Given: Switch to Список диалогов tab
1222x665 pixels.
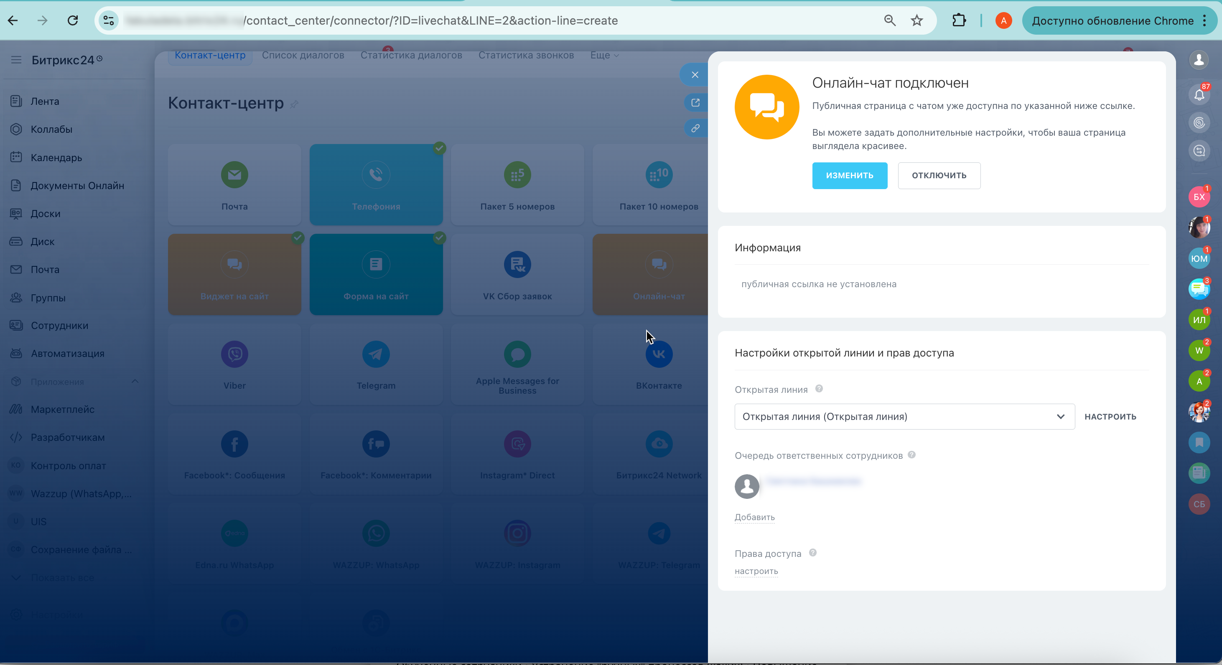Looking at the screenshot, I should pos(303,55).
